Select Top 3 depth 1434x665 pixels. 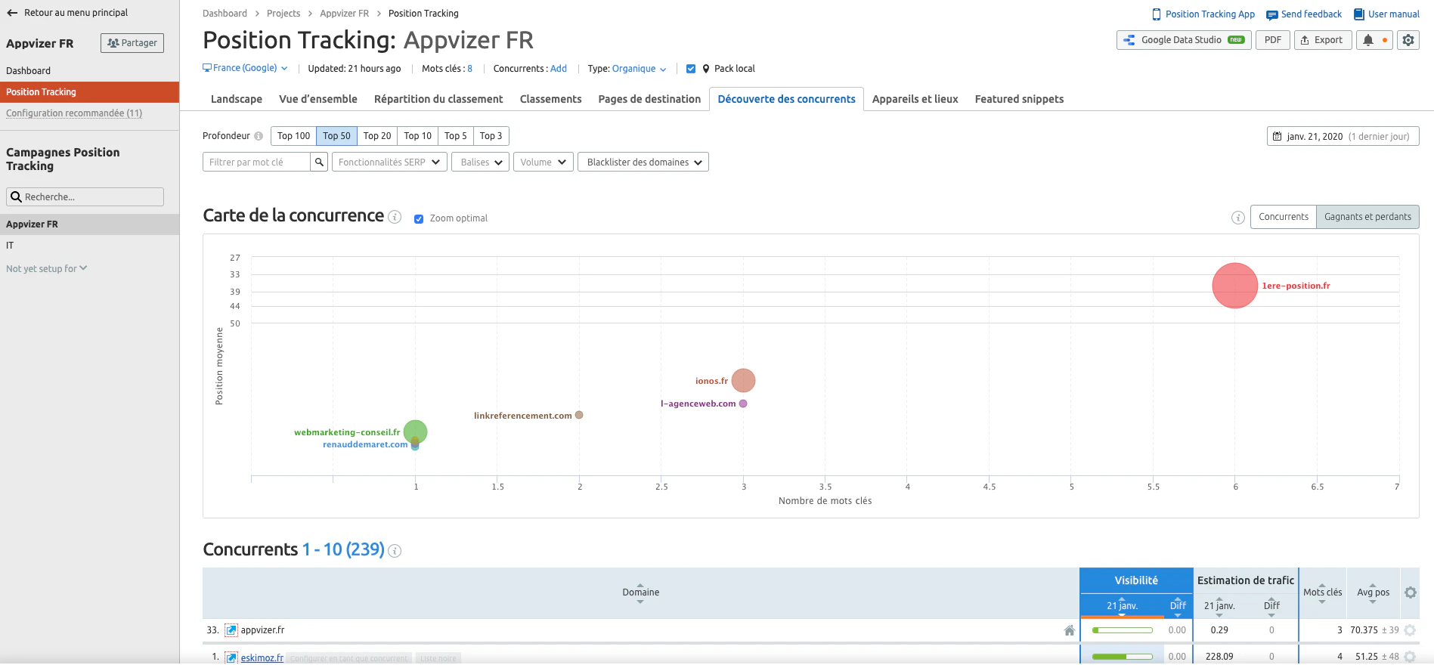(491, 136)
